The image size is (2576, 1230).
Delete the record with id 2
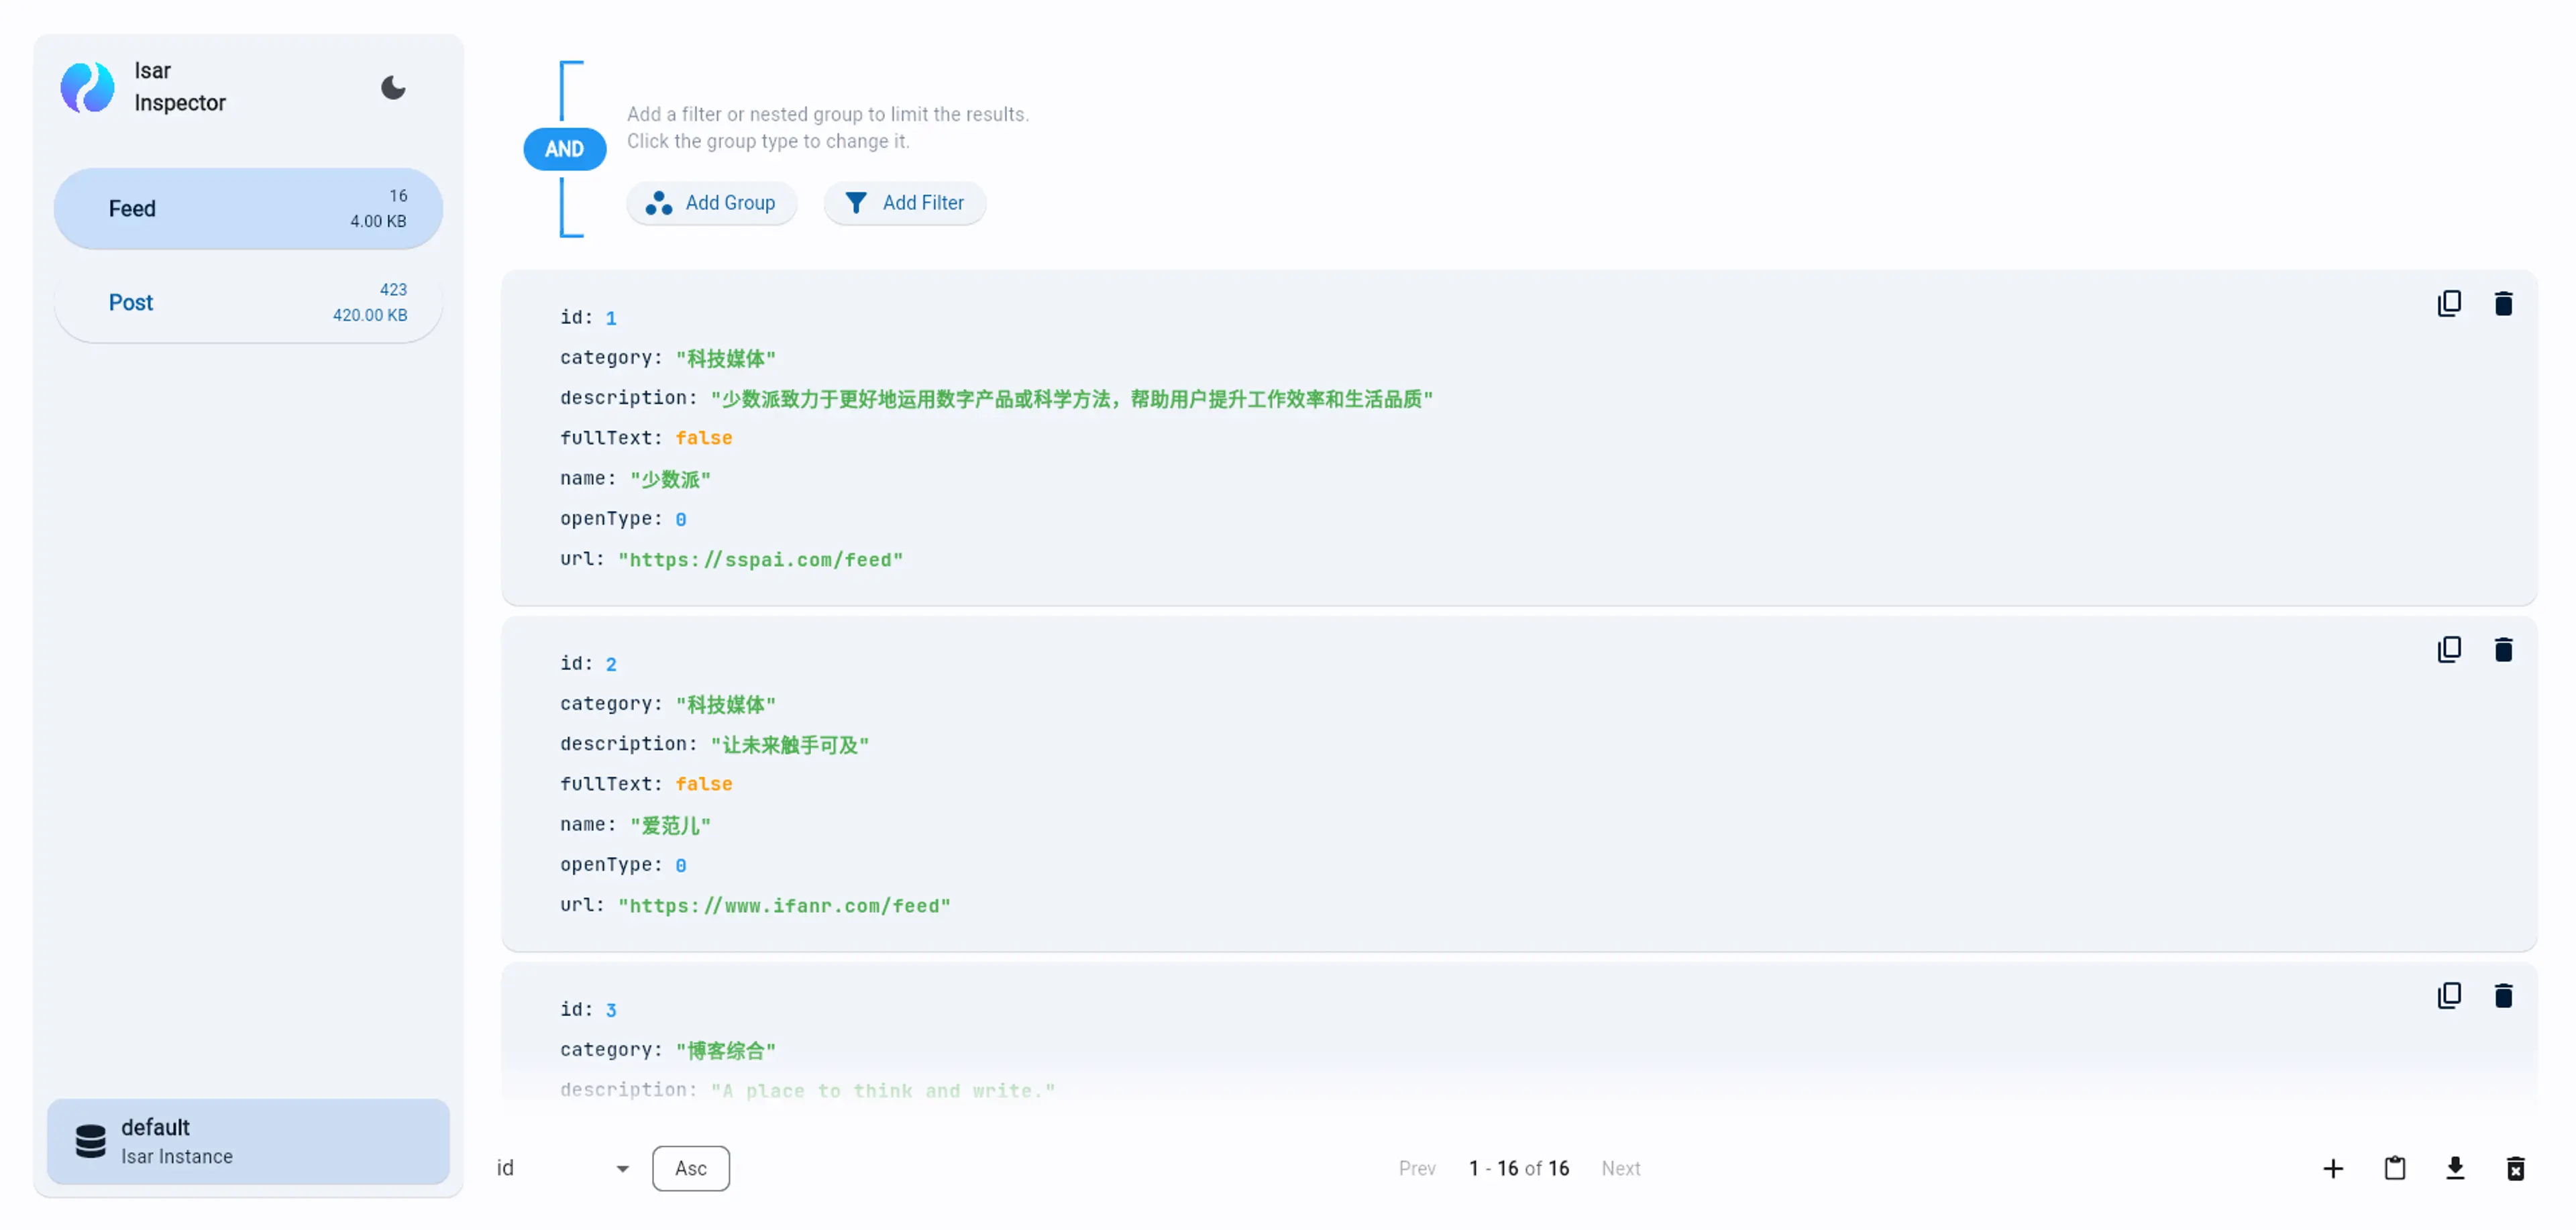pyautogui.click(x=2503, y=649)
